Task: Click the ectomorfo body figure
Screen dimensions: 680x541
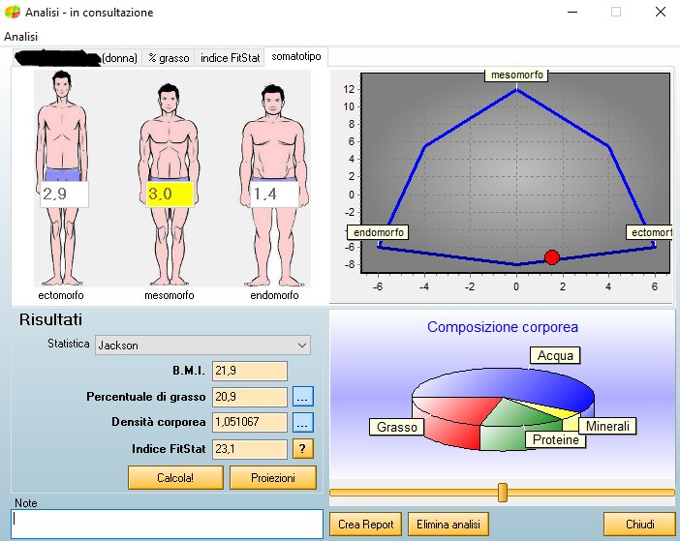Action: click(x=62, y=177)
